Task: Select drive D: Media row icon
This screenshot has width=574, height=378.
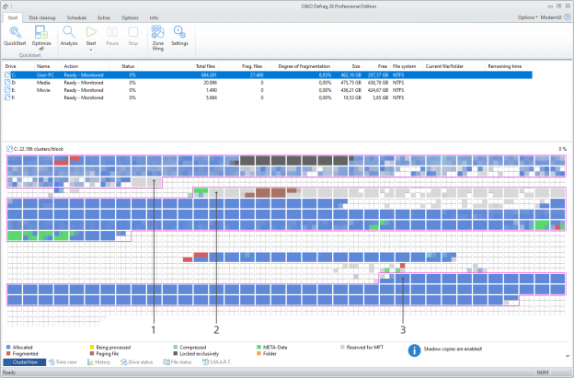Action: click(x=7, y=83)
